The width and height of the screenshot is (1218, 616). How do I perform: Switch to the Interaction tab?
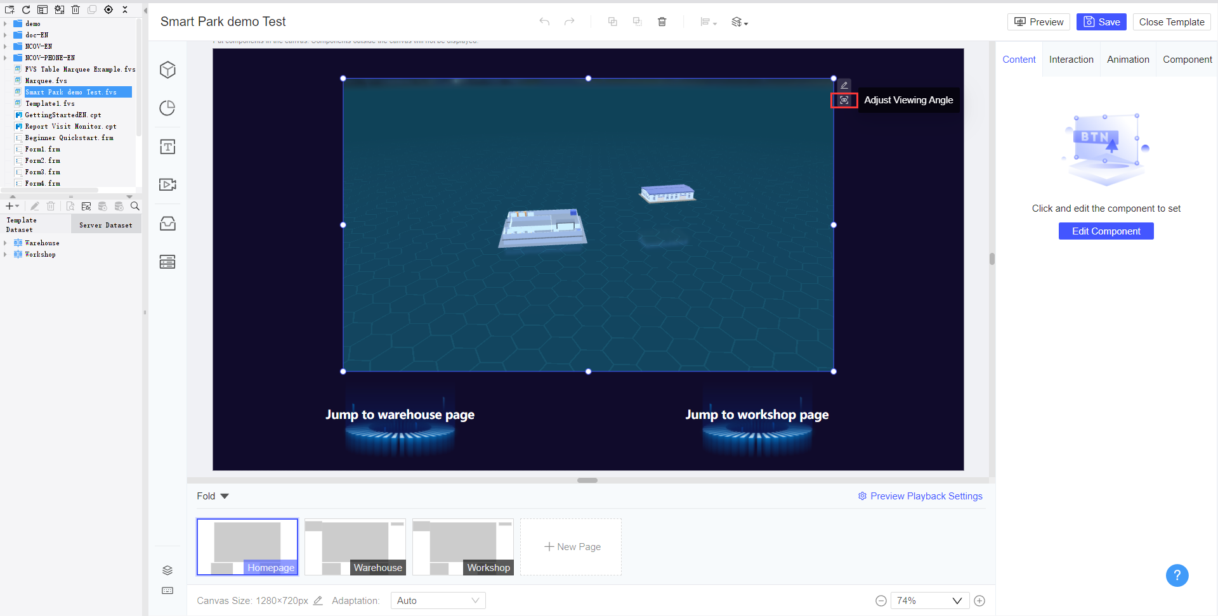click(x=1071, y=59)
